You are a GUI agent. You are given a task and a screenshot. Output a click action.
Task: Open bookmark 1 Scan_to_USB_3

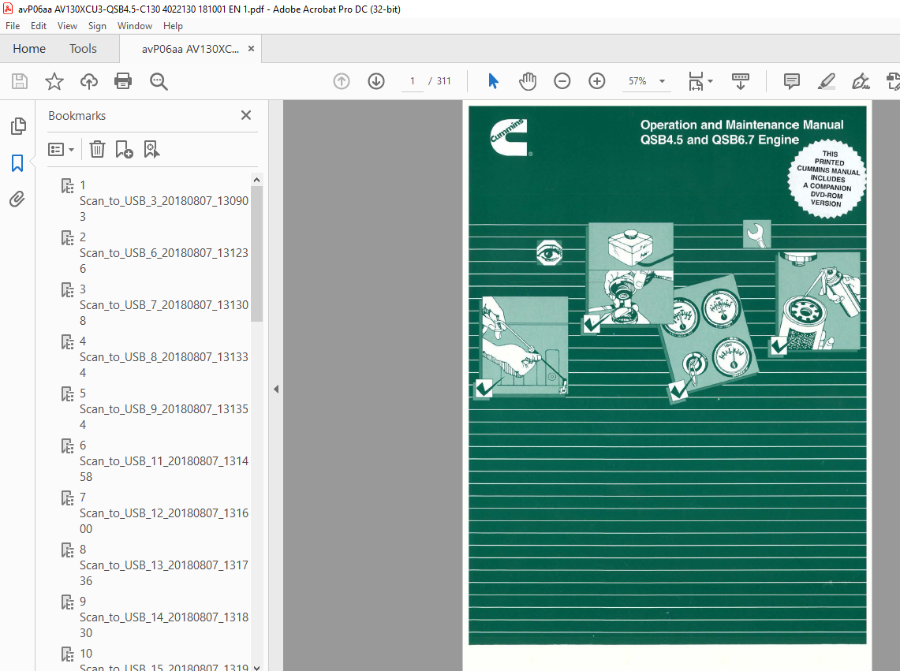pos(163,201)
